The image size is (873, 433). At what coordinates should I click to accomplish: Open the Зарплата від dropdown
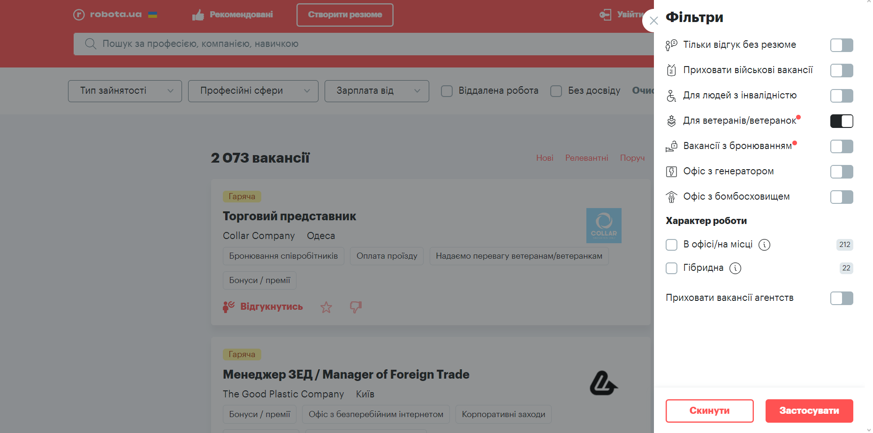376,91
